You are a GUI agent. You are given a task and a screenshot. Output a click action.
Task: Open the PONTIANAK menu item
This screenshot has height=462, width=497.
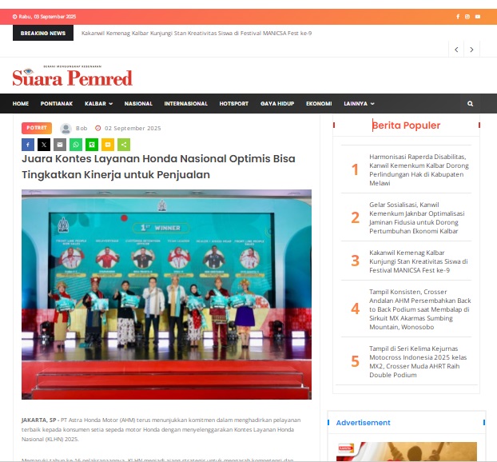pyautogui.click(x=57, y=104)
